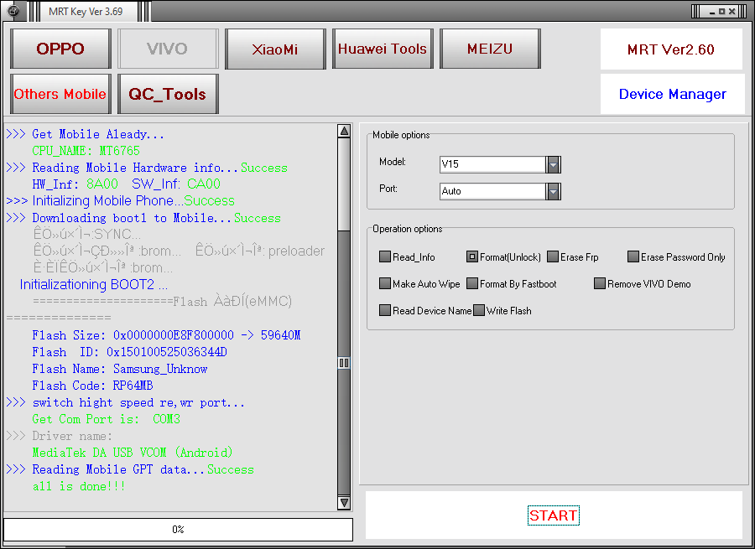Click the log scrollbar thumb
This screenshot has width=755, height=549.
[344, 362]
